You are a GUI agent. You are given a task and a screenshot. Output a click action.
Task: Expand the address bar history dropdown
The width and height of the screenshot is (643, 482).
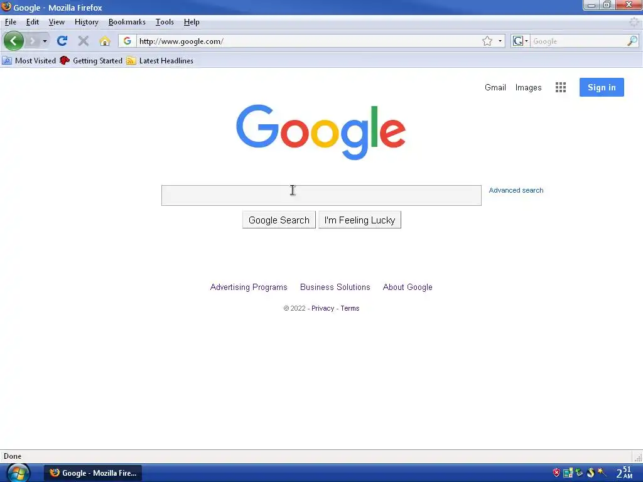(x=500, y=41)
